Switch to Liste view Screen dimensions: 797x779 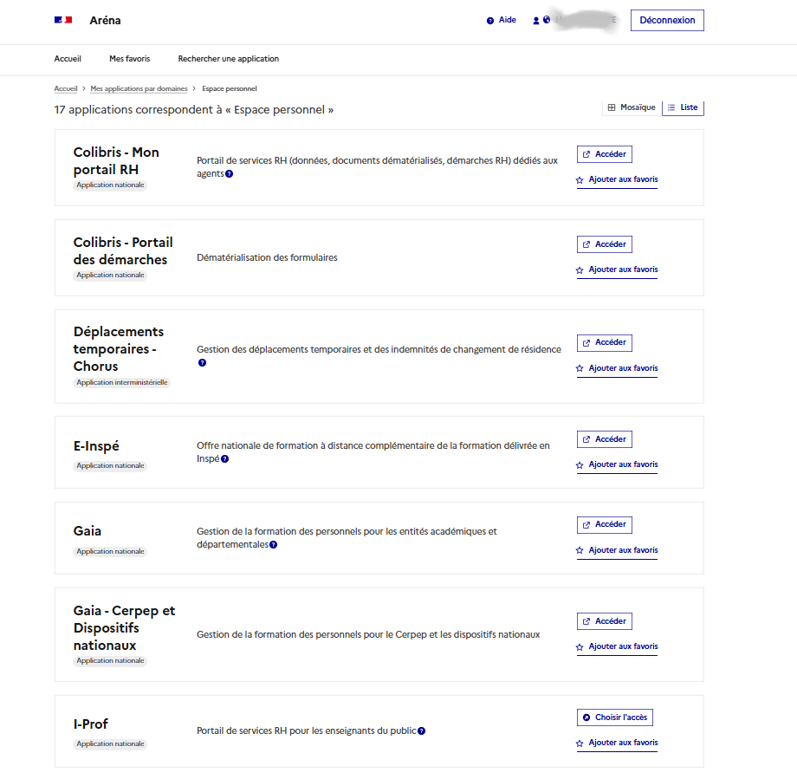tap(683, 107)
